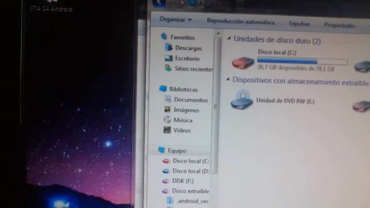Open Disco local (C: in the tree
This screenshot has height=208, width=370.
pos(191,161)
